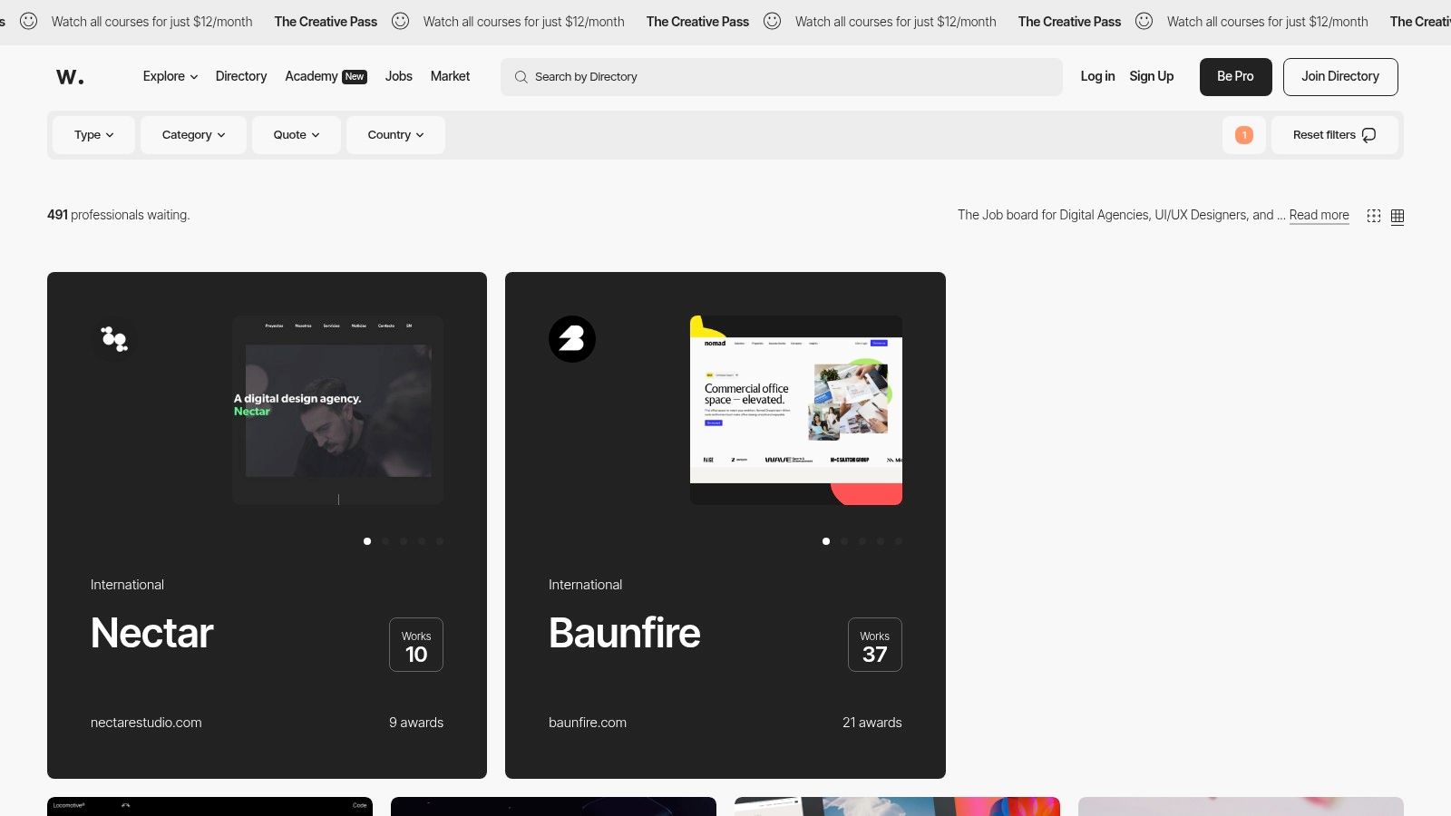Open Nectar's circular agency logo

[114, 338]
